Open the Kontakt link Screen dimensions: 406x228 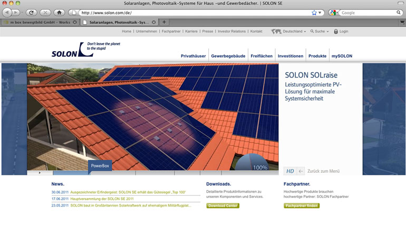click(x=256, y=31)
